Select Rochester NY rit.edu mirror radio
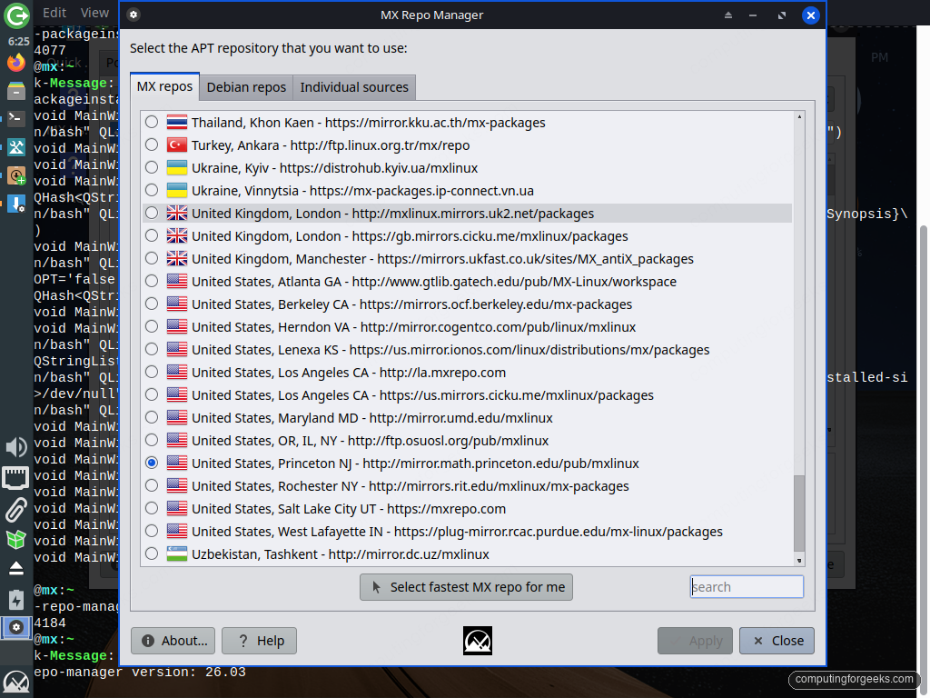Viewport: 930px width, 698px height. [152, 485]
